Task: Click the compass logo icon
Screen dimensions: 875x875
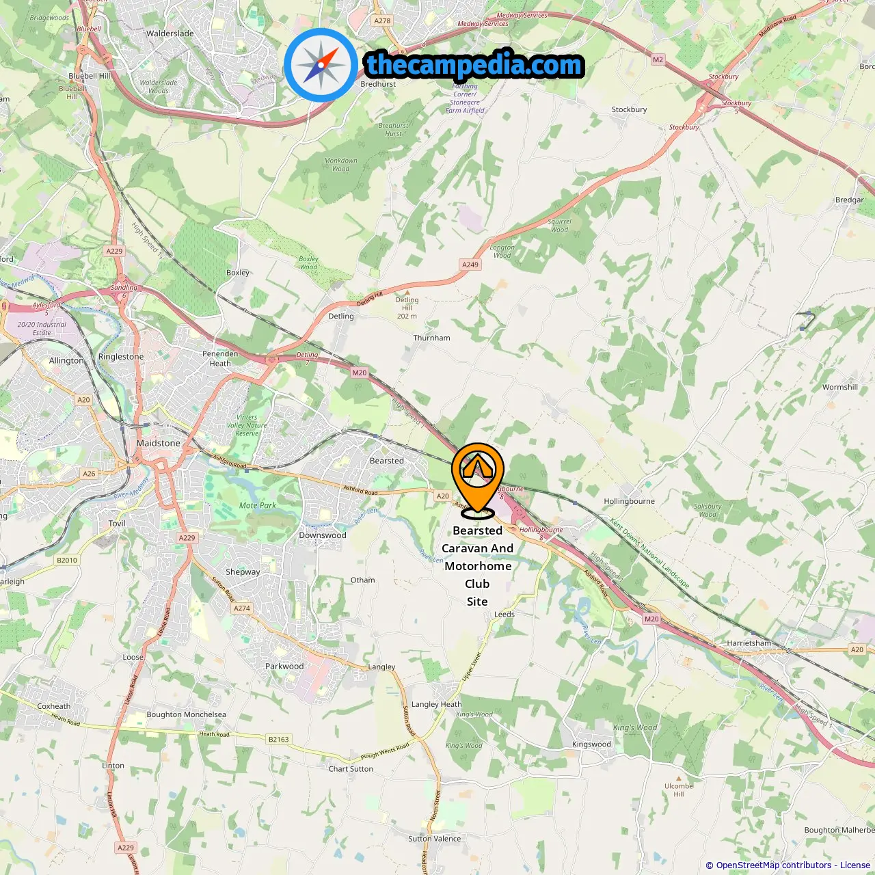Action: click(x=321, y=65)
